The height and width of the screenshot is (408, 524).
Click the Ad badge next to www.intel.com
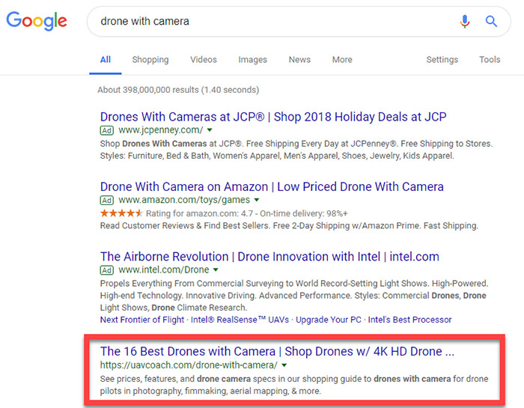pyautogui.click(x=107, y=270)
